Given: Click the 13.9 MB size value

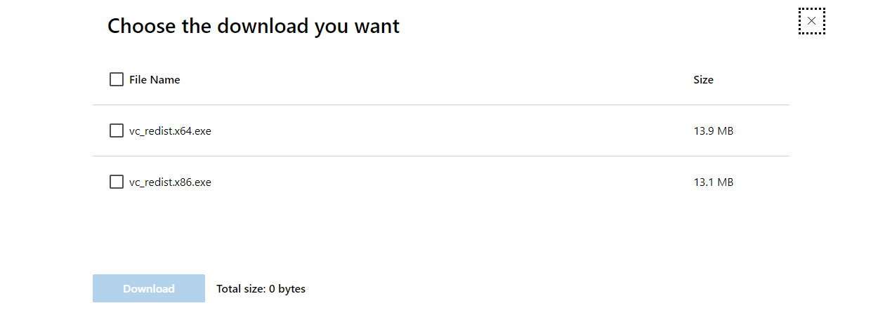Looking at the screenshot, I should [x=713, y=131].
